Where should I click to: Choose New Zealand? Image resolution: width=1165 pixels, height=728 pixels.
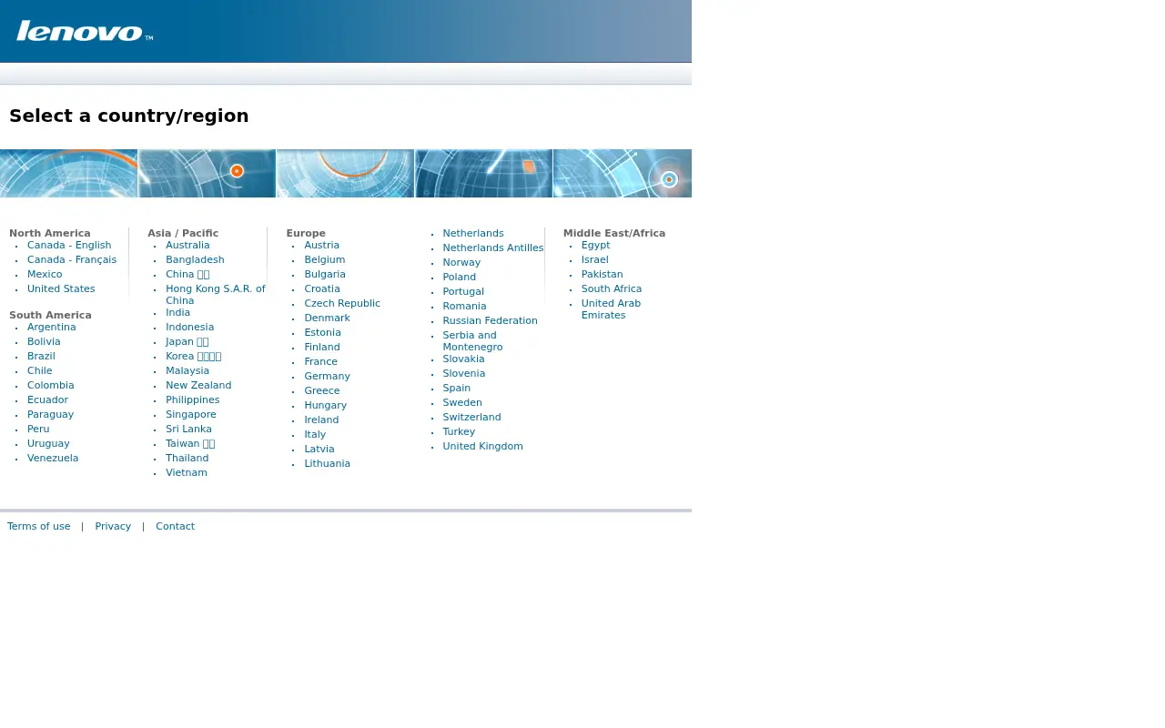[198, 385]
